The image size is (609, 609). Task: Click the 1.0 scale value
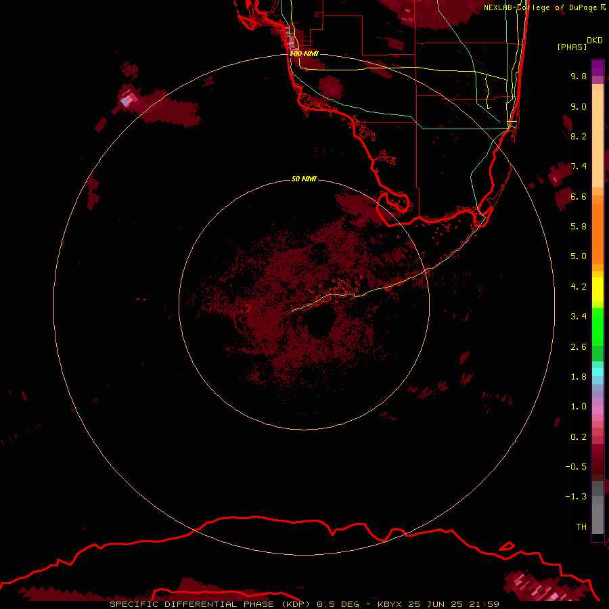point(579,407)
